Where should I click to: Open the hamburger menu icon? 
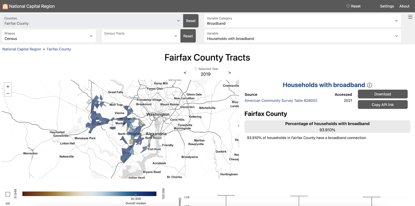pos(410,17)
